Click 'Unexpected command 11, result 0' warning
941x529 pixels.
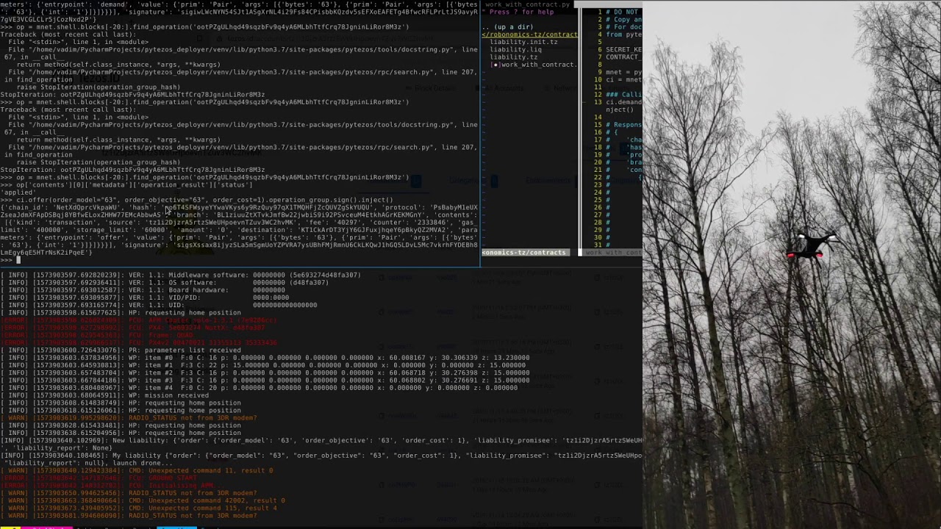137,470
